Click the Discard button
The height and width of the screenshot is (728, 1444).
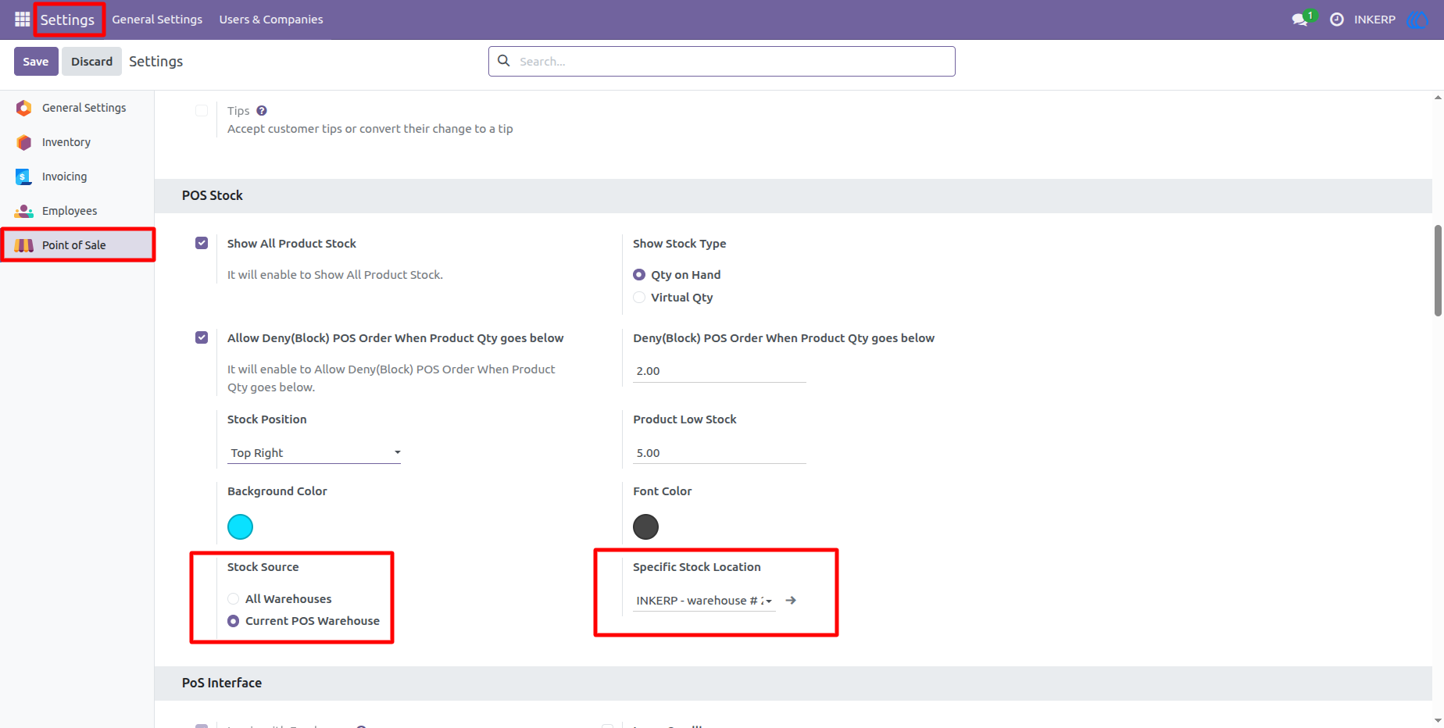tap(92, 61)
